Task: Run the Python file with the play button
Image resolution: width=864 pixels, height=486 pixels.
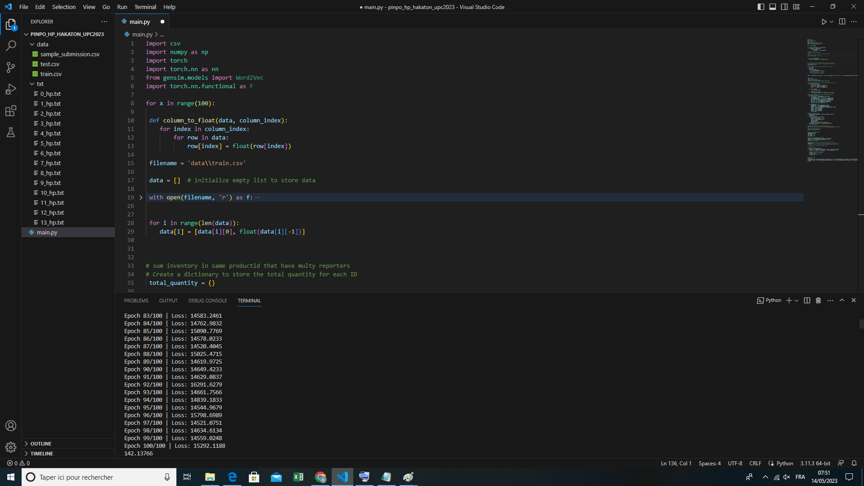Action: (823, 21)
